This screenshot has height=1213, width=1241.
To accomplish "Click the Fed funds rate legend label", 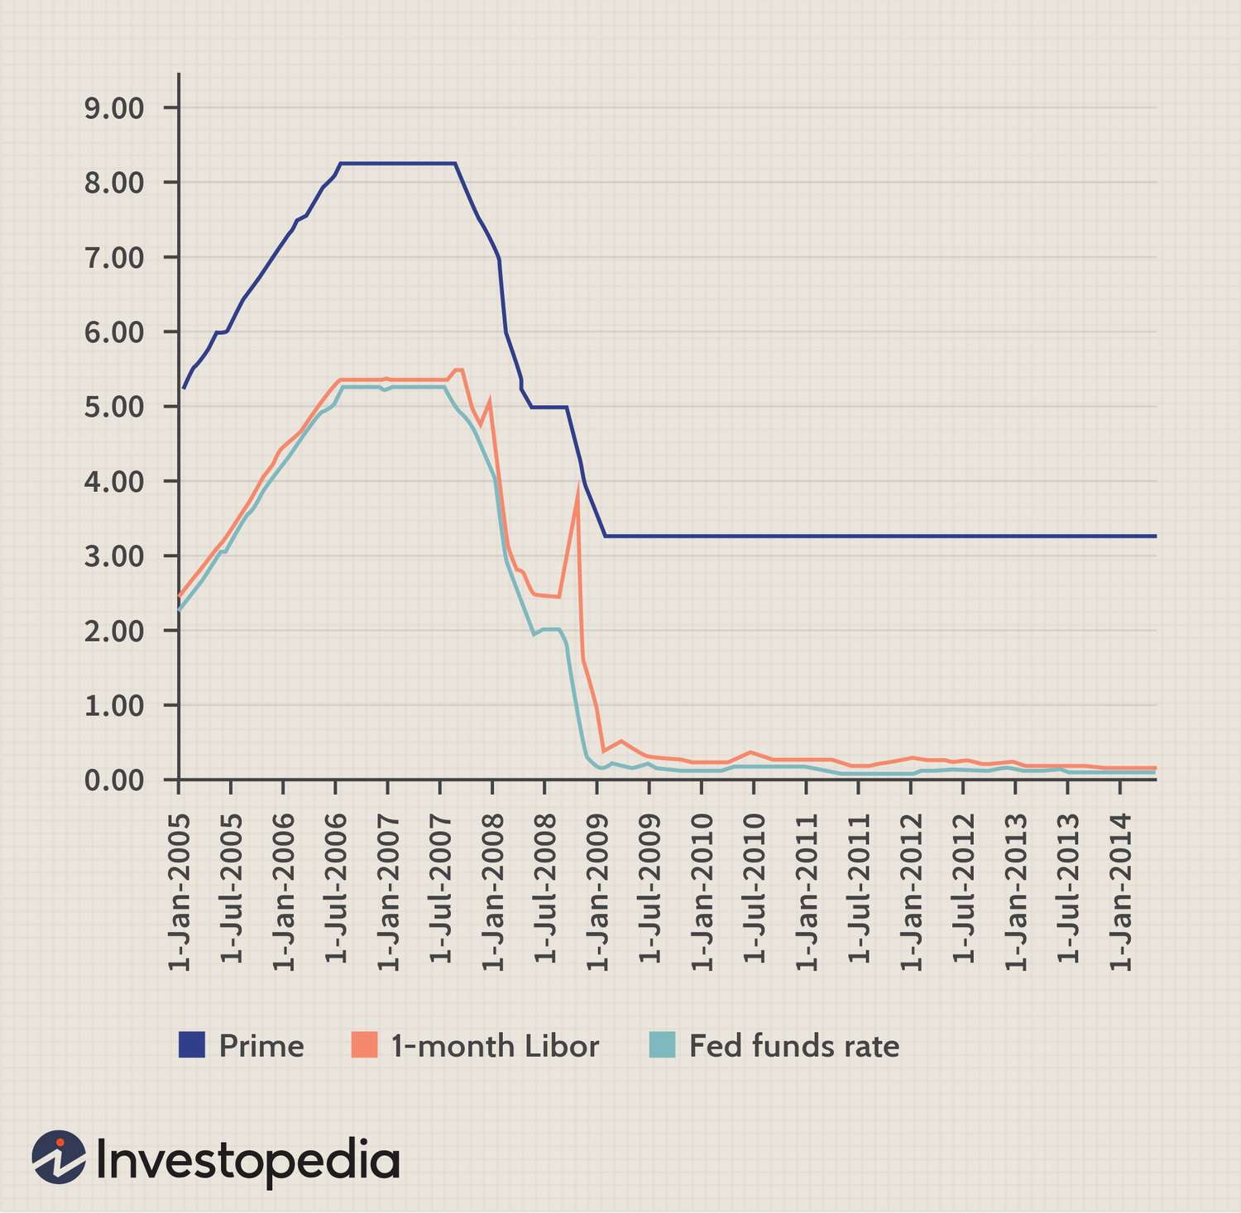I will tap(794, 1046).
